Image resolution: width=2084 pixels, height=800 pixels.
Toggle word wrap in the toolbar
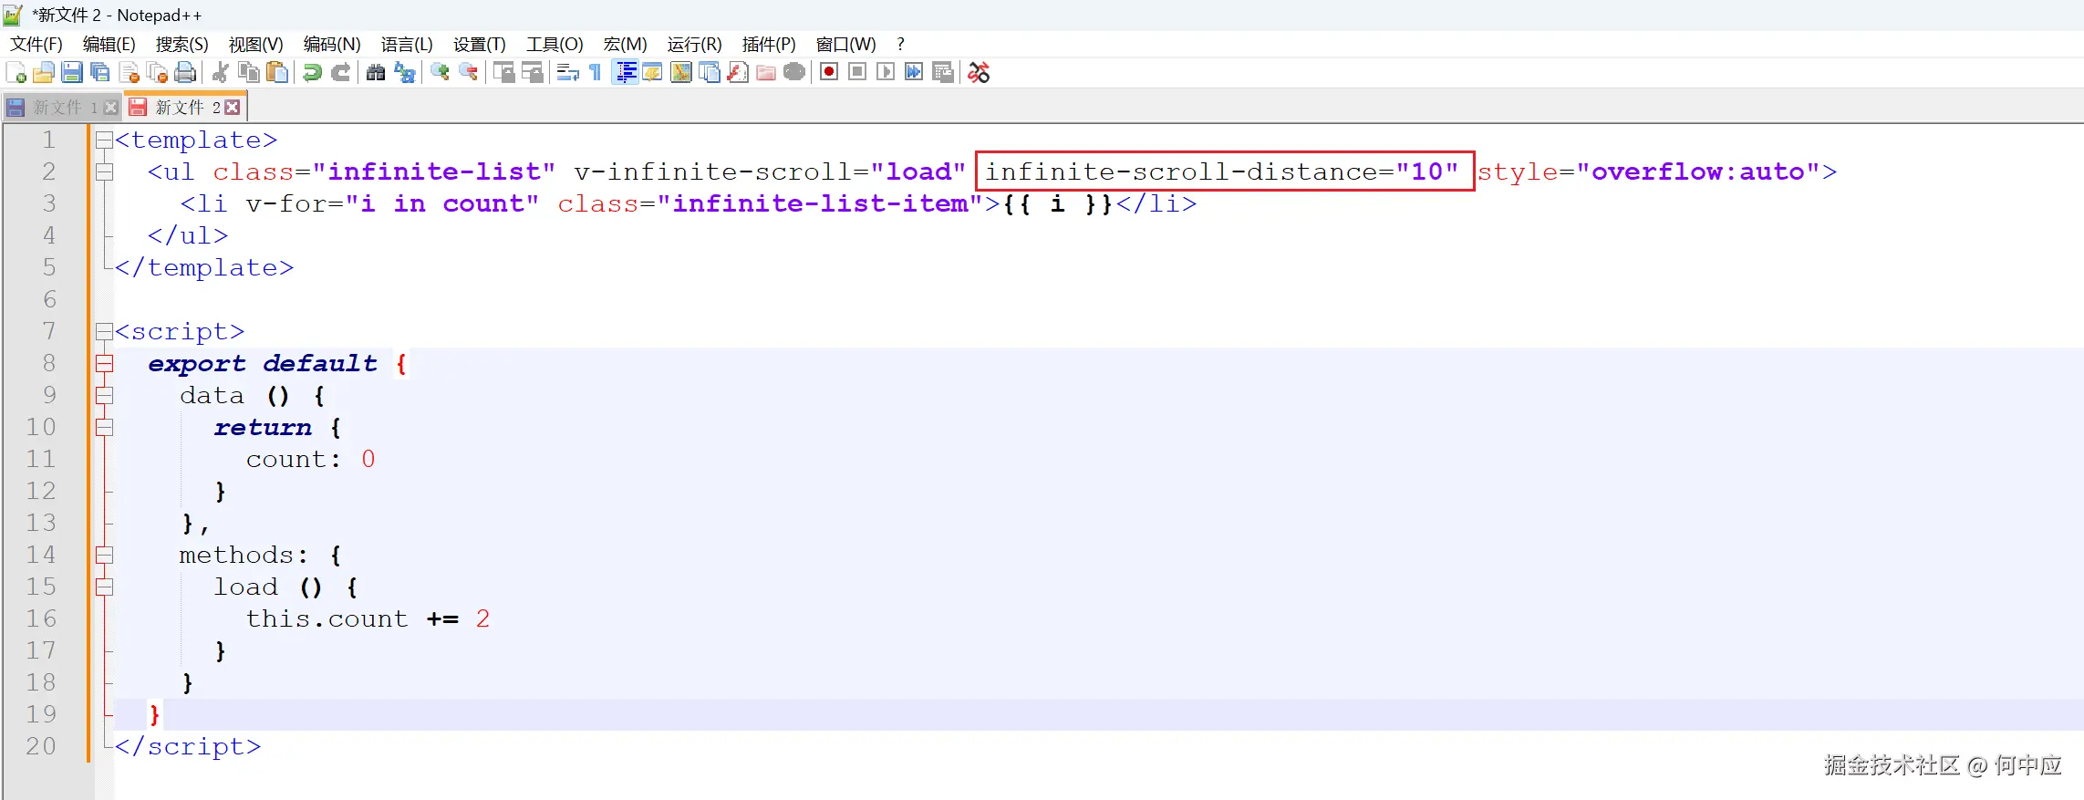pyautogui.click(x=567, y=73)
